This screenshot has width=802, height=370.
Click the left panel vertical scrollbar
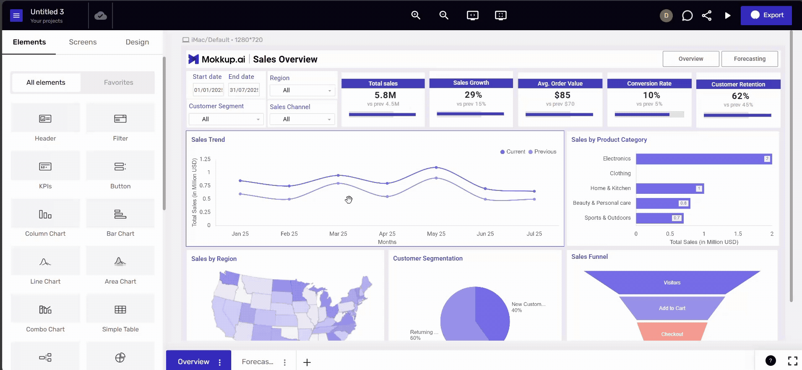(164, 133)
